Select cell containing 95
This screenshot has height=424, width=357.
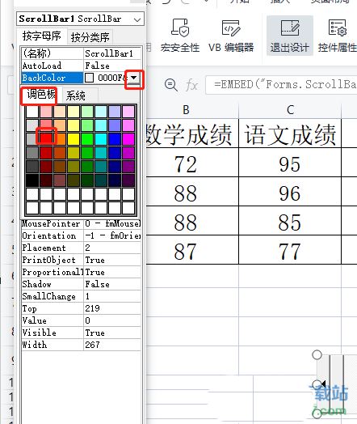290,163
